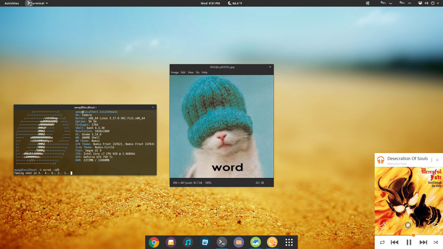Toggle shuffle in the music player
The height and width of the screenshot is (249, 443).
(436, 242)
